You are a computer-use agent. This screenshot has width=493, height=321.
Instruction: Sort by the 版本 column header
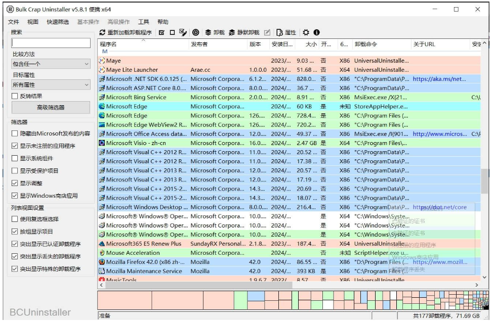tap(259, 44)
